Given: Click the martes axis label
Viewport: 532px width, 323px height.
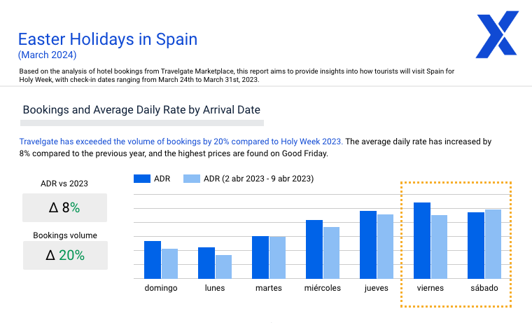Looking at the screenshot, I should pyautogui.click(x=269, y=288).
